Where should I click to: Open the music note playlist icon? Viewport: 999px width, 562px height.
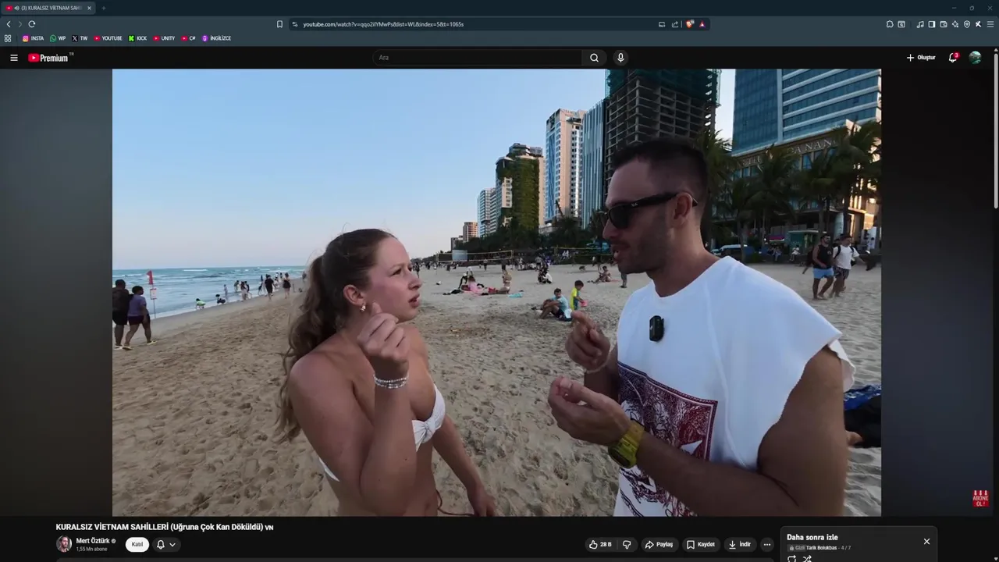tap(920, 24)
